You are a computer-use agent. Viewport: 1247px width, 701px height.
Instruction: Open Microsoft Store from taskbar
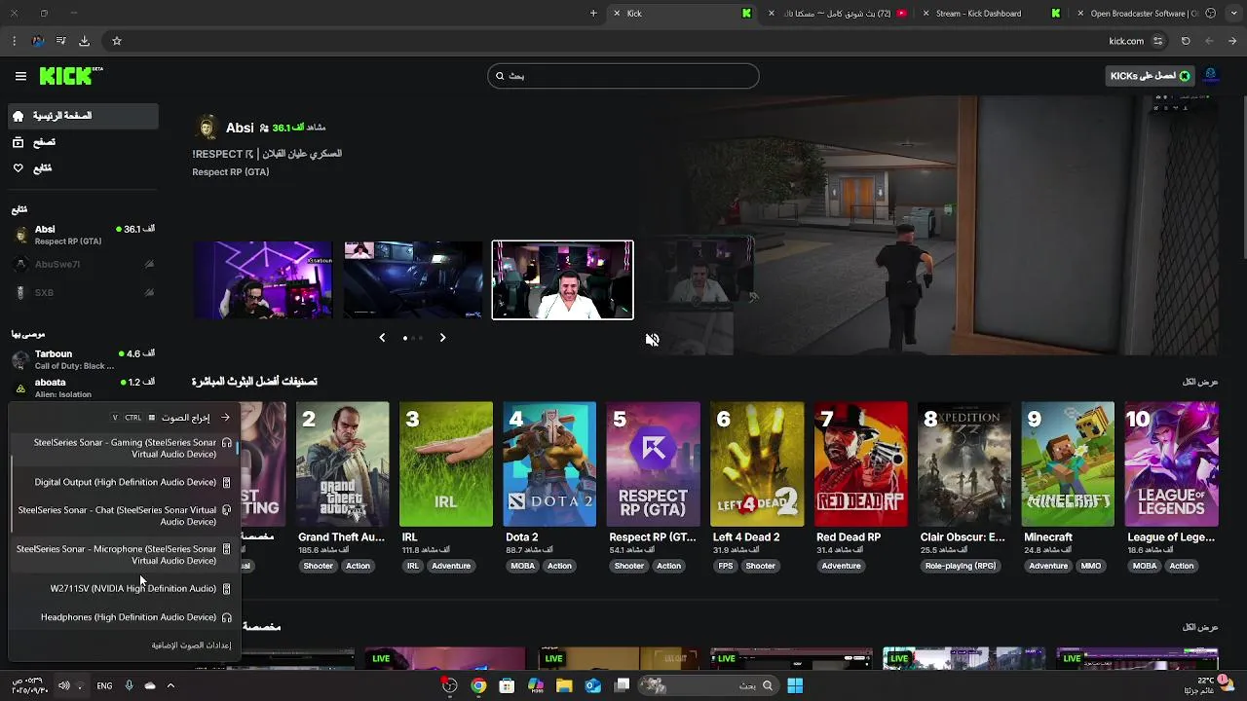[x=507, y=685]
